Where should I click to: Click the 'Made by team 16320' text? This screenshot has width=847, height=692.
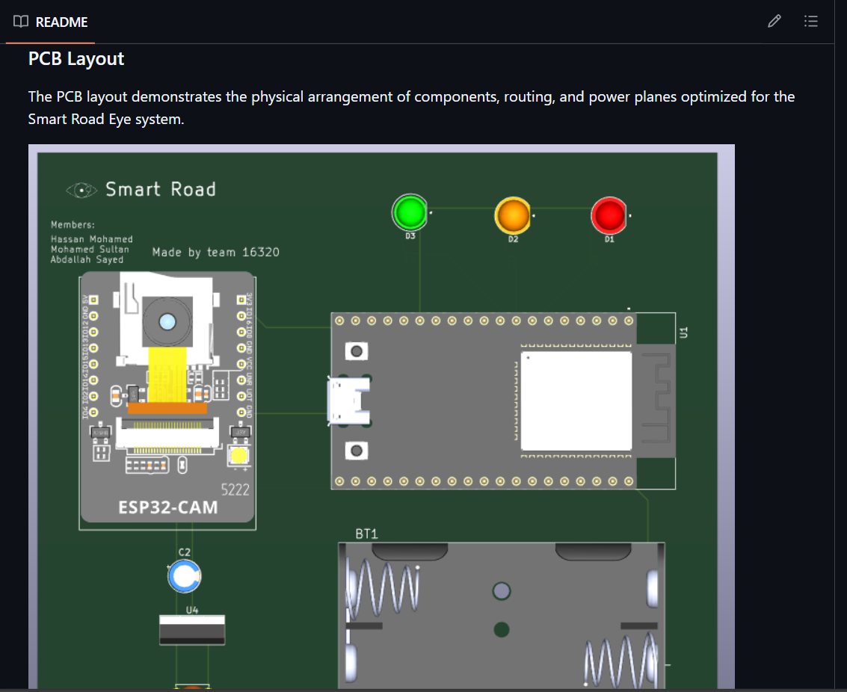215,253
